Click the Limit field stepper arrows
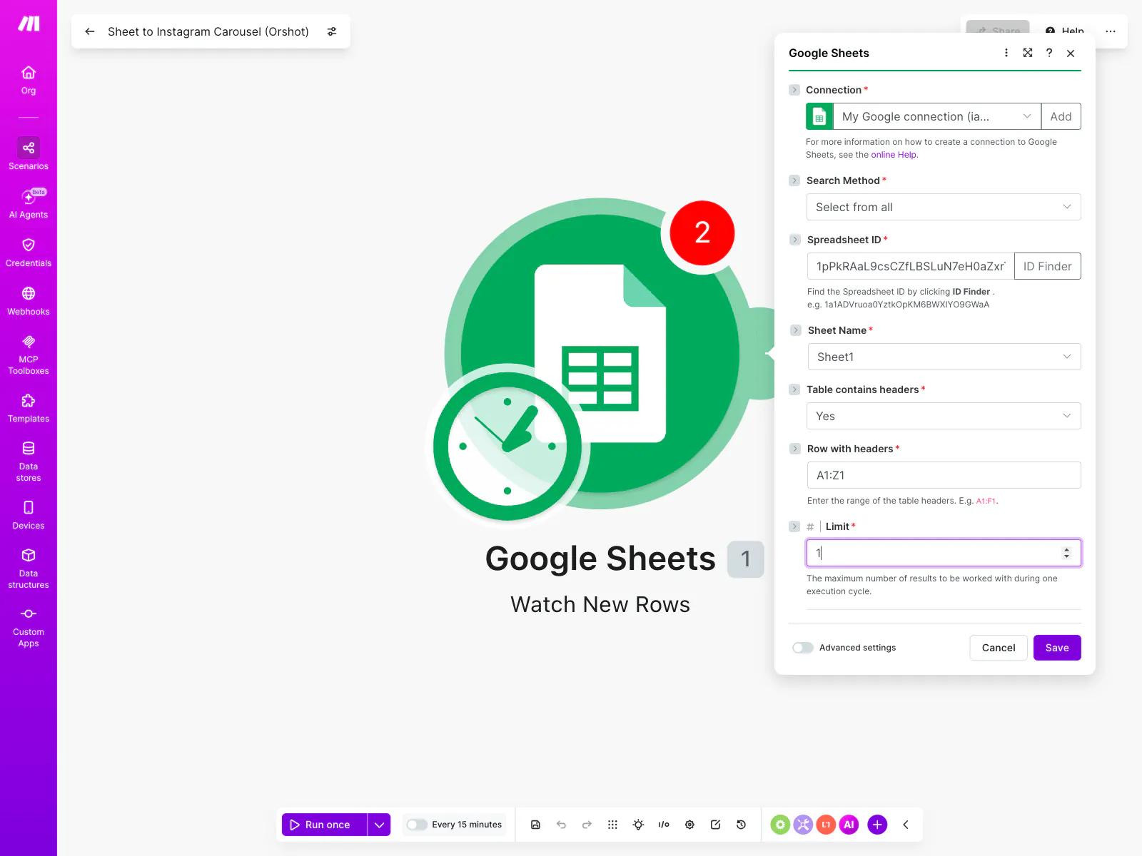Screen dimensions: 1142x856 tap(1066, 553)
